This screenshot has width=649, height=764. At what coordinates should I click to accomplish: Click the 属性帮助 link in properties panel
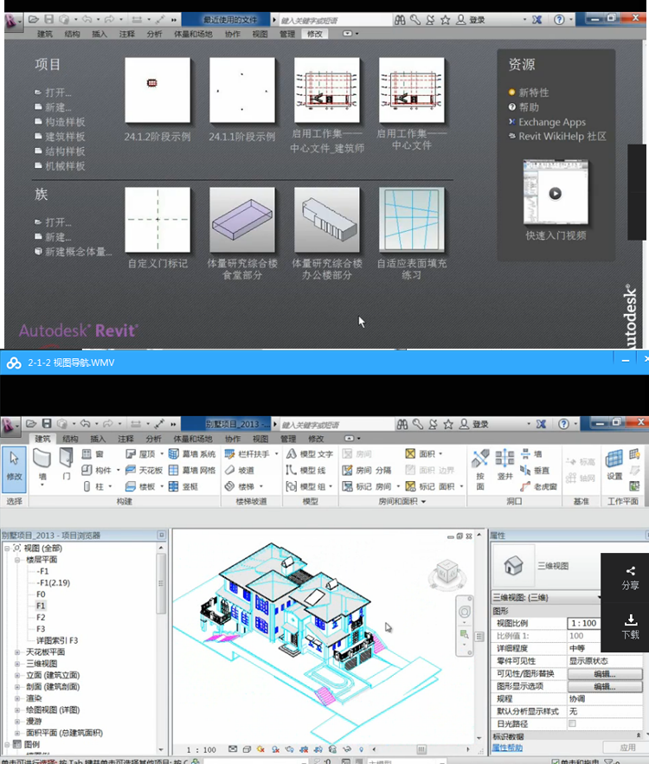[x=507, y=748]
